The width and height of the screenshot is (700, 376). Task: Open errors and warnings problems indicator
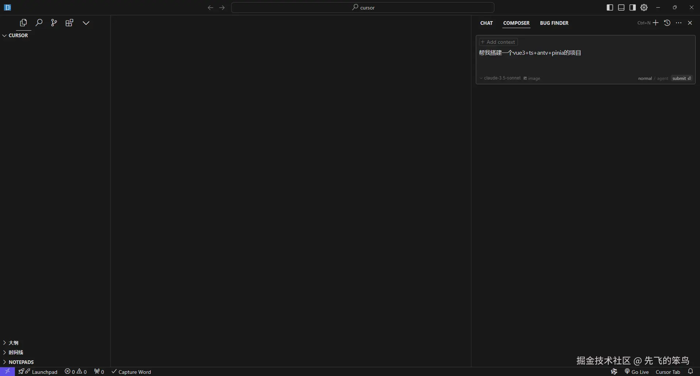pyautogui.click(x=75, y=372)
